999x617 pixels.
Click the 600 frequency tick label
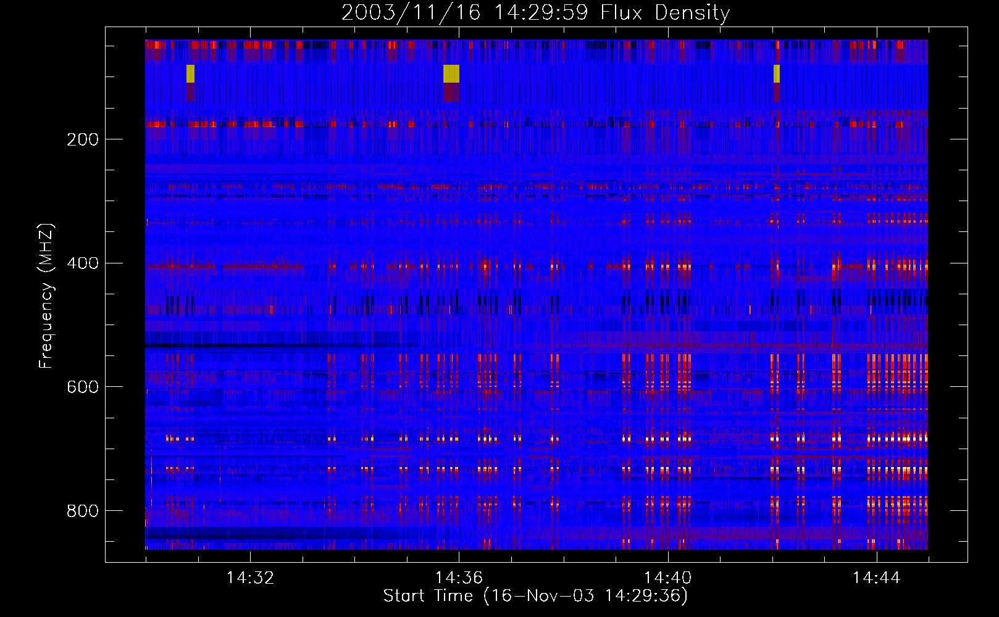(83, 387)
